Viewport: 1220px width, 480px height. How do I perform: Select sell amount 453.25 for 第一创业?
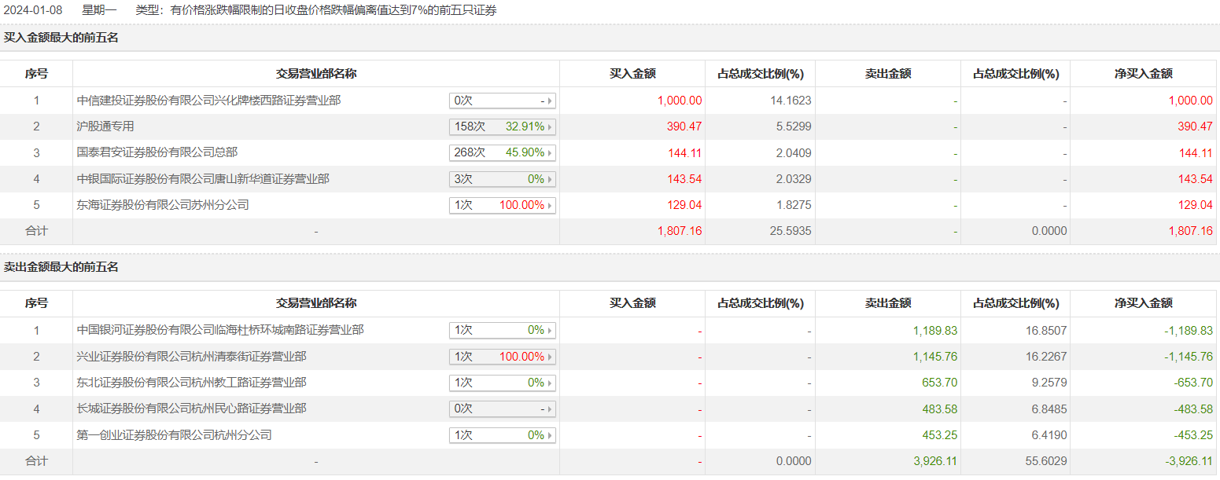coord(940,434)
